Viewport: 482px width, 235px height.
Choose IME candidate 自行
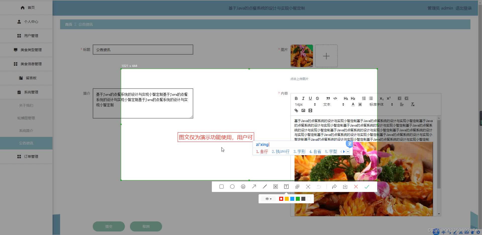click(x=262, y=151)
